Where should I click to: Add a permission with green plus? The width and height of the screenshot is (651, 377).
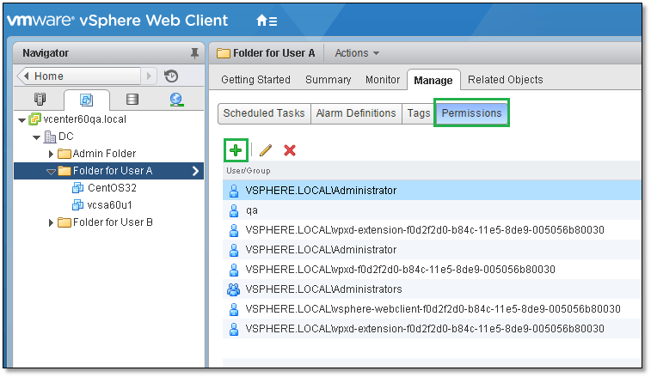click(x=236, y=150)
